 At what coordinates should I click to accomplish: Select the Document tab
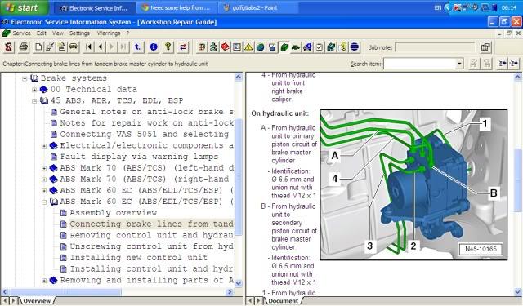point(284,300)
